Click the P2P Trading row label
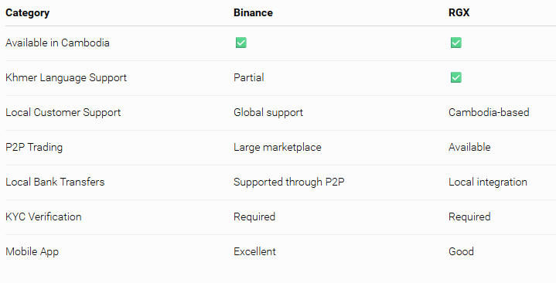The height and width of the screenshot is (283, 556). (34, 147)
